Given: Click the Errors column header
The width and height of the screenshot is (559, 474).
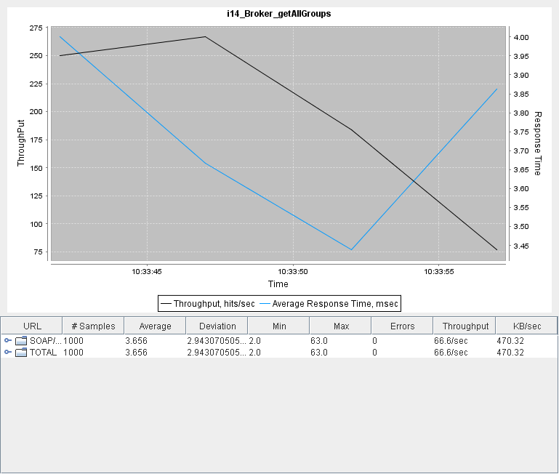Looking at the screenshot, I should (403, 326).
